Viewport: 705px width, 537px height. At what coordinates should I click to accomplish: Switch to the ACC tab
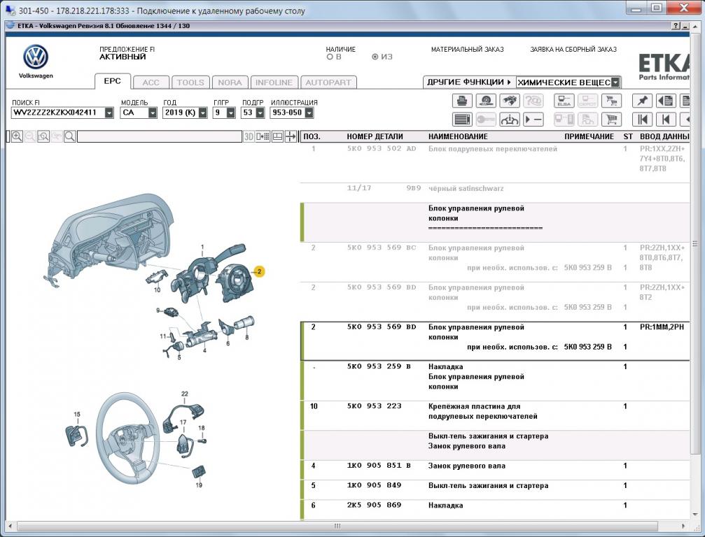coord(151,83)
